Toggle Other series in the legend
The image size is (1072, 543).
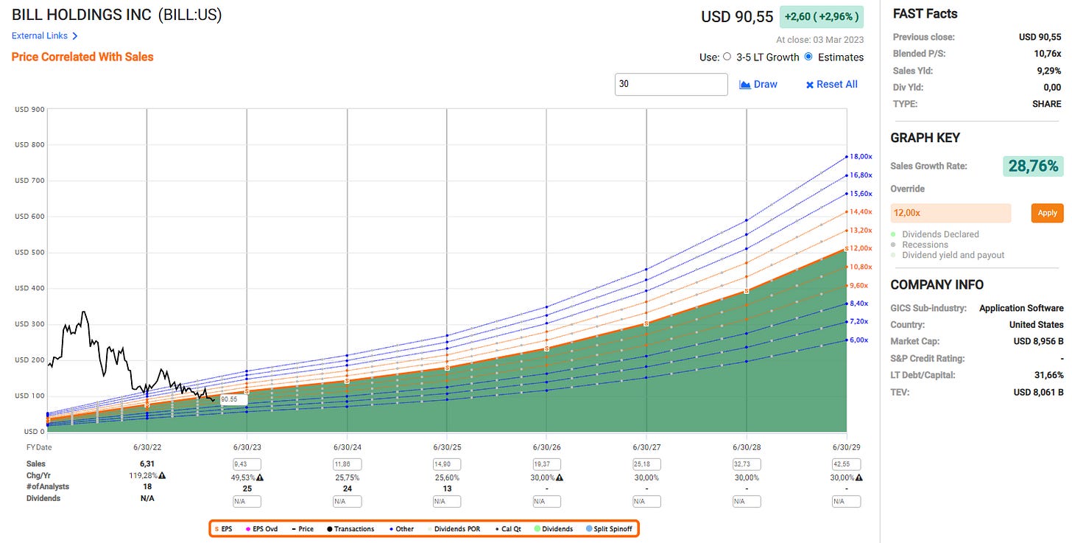coord(401,529)
